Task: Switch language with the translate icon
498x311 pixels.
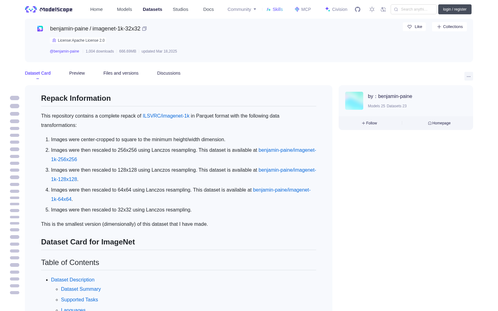Action: point(383,9)
